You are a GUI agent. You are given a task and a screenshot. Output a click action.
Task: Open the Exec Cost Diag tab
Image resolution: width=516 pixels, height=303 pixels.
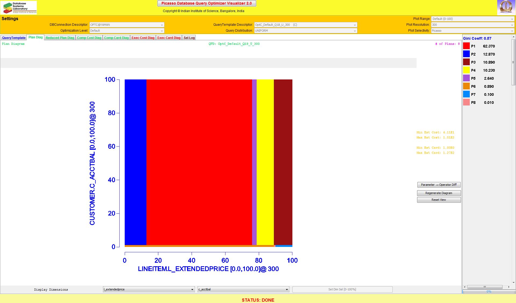[x=143, y=38]
